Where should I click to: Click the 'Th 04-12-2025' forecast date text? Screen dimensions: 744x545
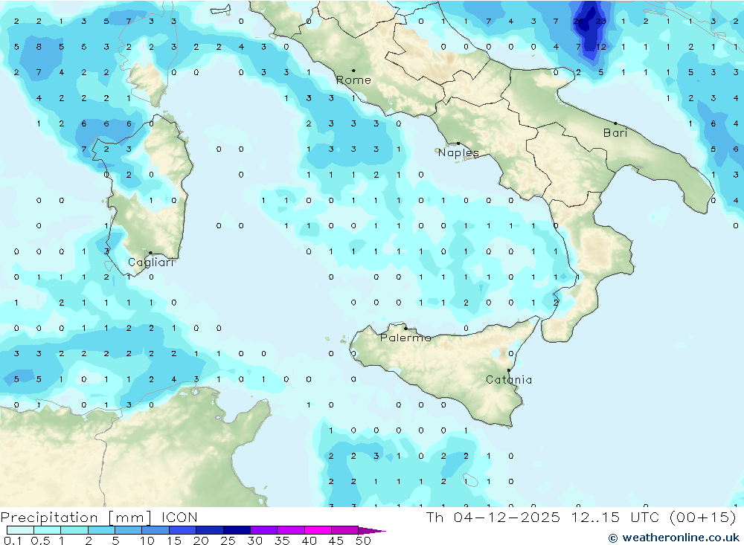pyautogui.click(x=493, y=517)
